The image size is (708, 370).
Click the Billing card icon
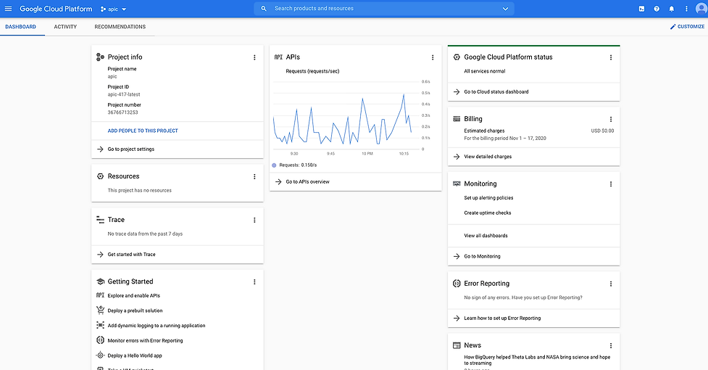pyautogui.click(x=457, y=119)
